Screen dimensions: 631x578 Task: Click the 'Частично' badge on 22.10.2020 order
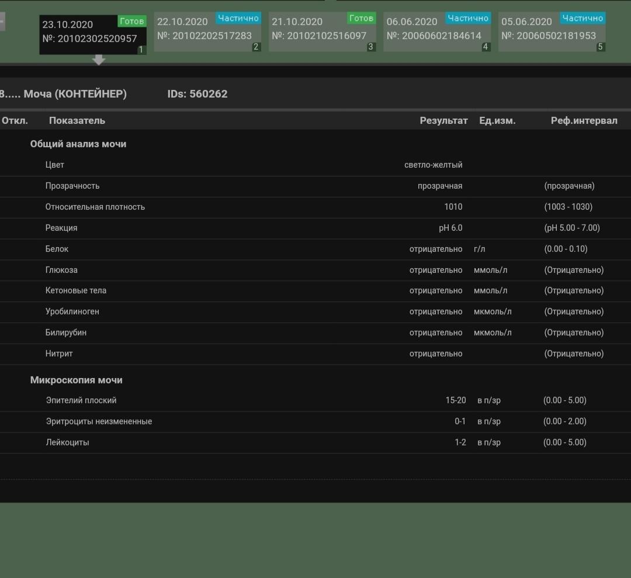click(238, 18)
